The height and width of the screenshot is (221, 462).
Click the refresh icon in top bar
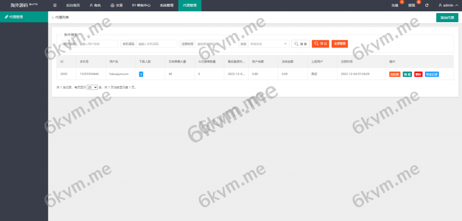[x=427, y=5]
